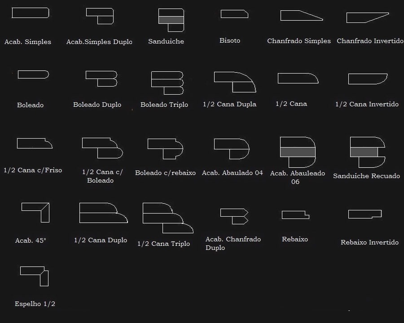Pick the Acab. Chanfrado Duplo profile drawing
Viewport: 404px width, 323px height.
[x=234, y=216]
